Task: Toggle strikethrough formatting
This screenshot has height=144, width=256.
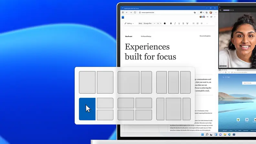Action: coord(183,24)
